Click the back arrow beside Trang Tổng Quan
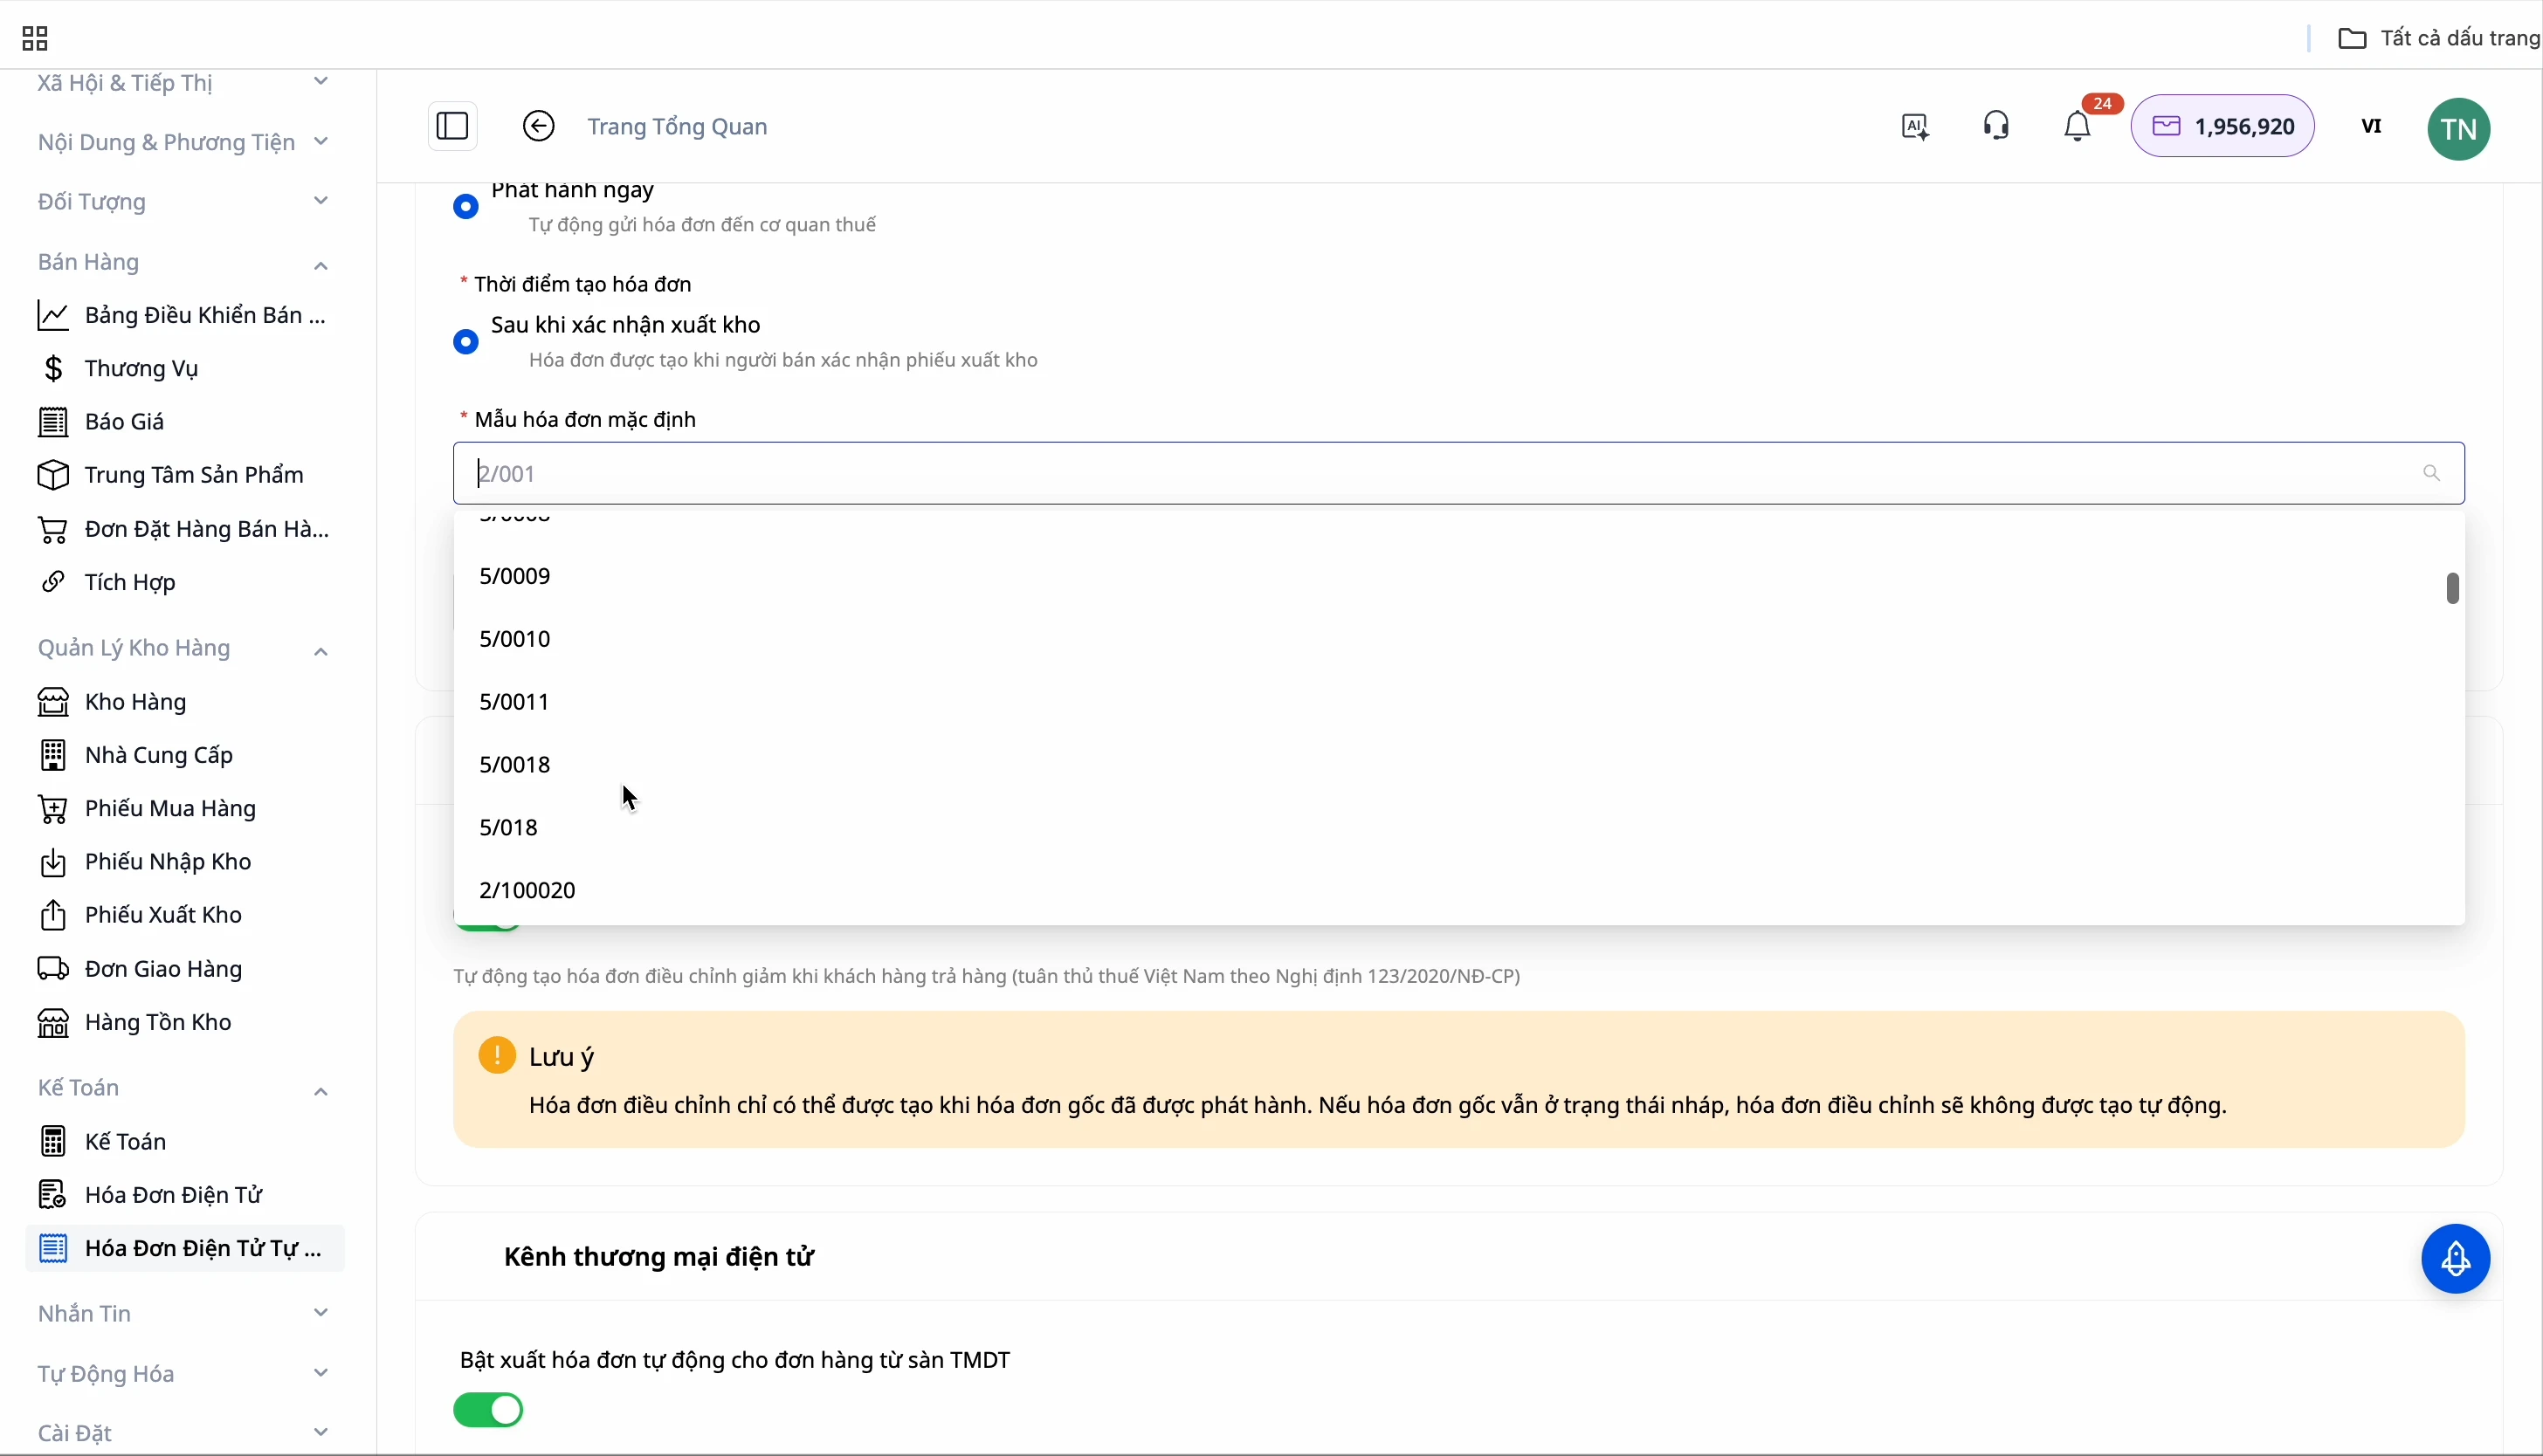Screen dimensions: 2543x1456 (x=539, y=126)
